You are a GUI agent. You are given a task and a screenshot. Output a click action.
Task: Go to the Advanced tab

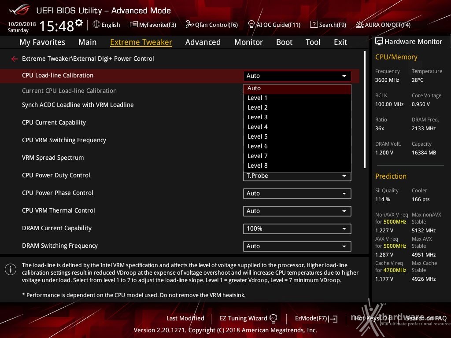point(203,42)
